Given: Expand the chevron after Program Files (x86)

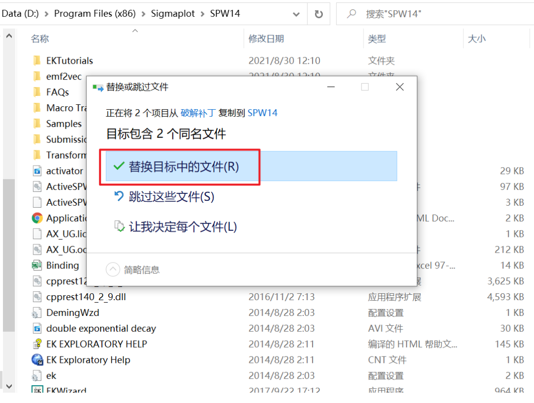Looking at the screenshot, I should [143, 14].
